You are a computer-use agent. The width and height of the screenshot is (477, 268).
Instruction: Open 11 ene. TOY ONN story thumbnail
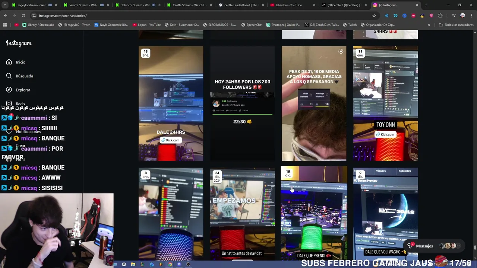tap(385, 103)
